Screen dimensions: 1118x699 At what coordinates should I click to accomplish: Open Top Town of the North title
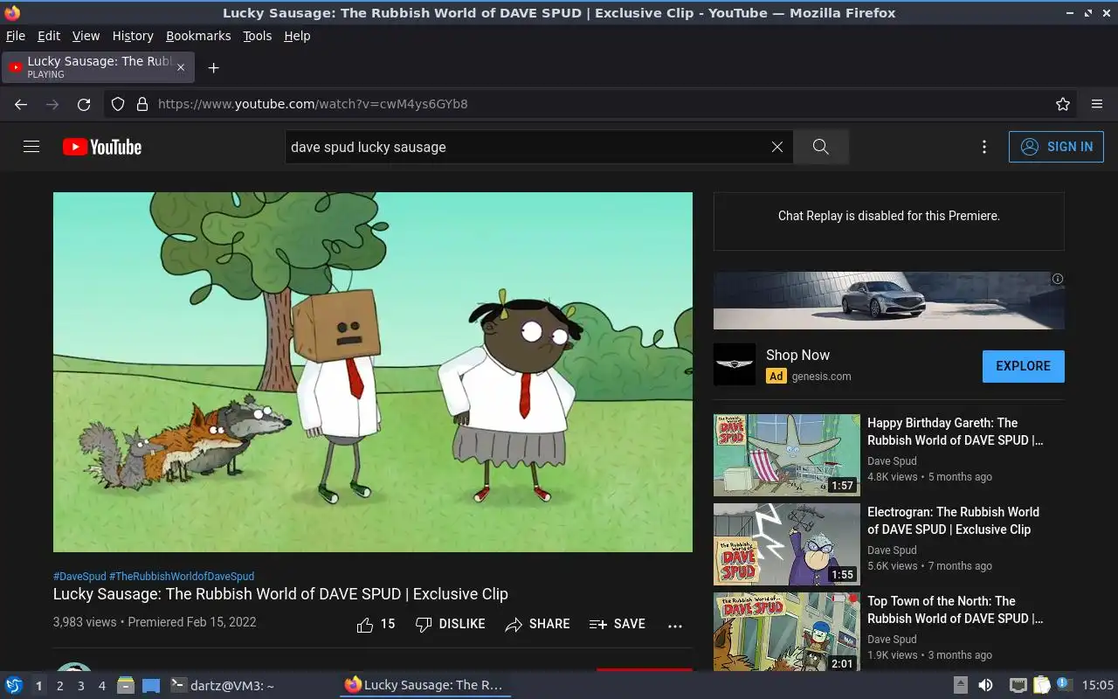pyautogui.click(x=955, y=610)
